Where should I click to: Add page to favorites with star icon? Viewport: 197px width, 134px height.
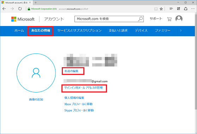(161, 9)
